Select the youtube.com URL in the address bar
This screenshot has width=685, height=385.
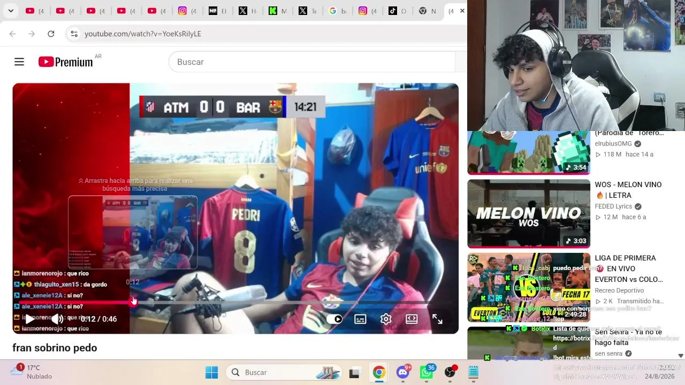pos(143,34)
